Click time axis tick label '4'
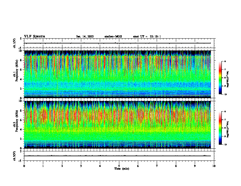The width and height of the screenshot is (241, 186). (100, 166)
